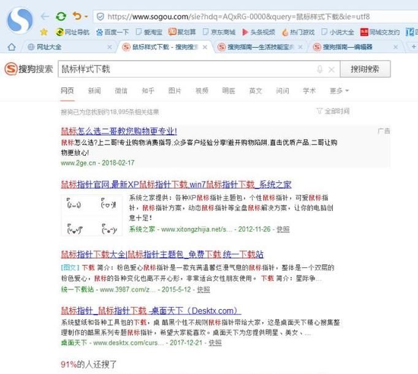Click the 91%的人还搜了 heading
This screenshot has width=418, height=374.
point(88,364)
